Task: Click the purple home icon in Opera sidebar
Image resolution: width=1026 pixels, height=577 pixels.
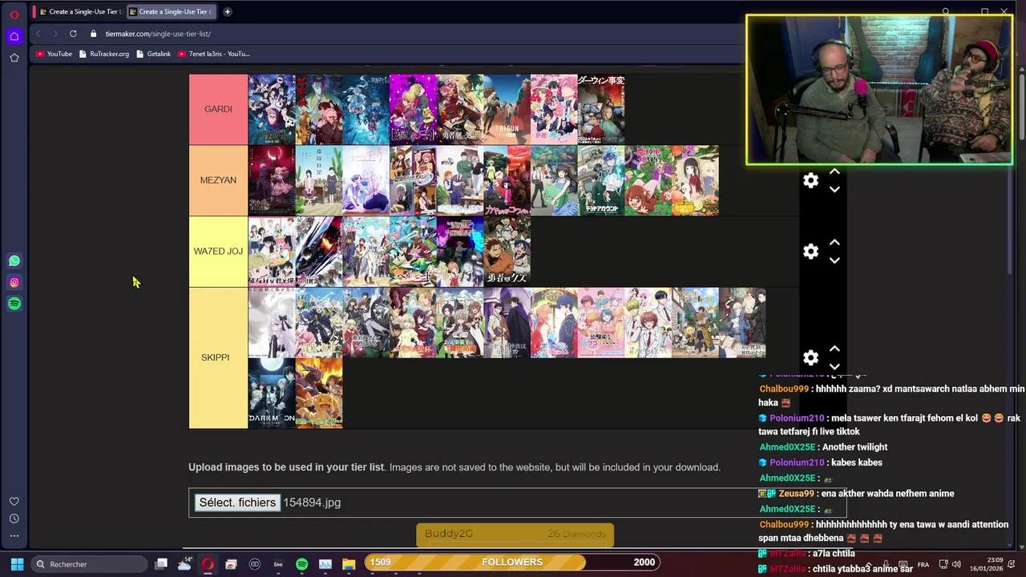Action: point(14,36)
